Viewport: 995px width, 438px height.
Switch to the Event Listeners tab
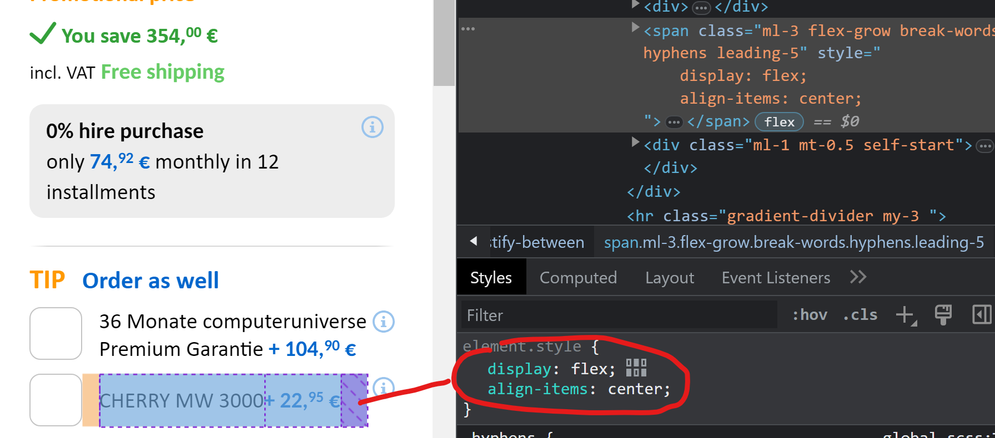point(776,277)
